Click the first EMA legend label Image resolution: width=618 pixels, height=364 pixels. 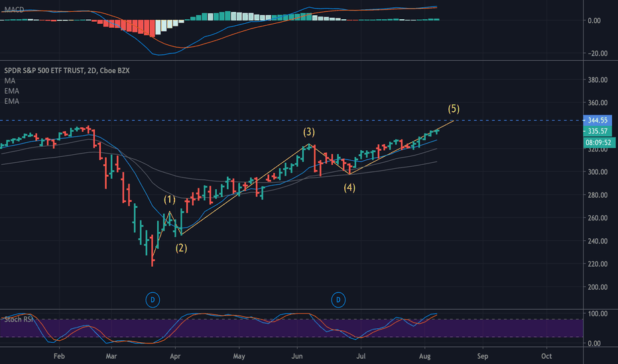[11, 91]
